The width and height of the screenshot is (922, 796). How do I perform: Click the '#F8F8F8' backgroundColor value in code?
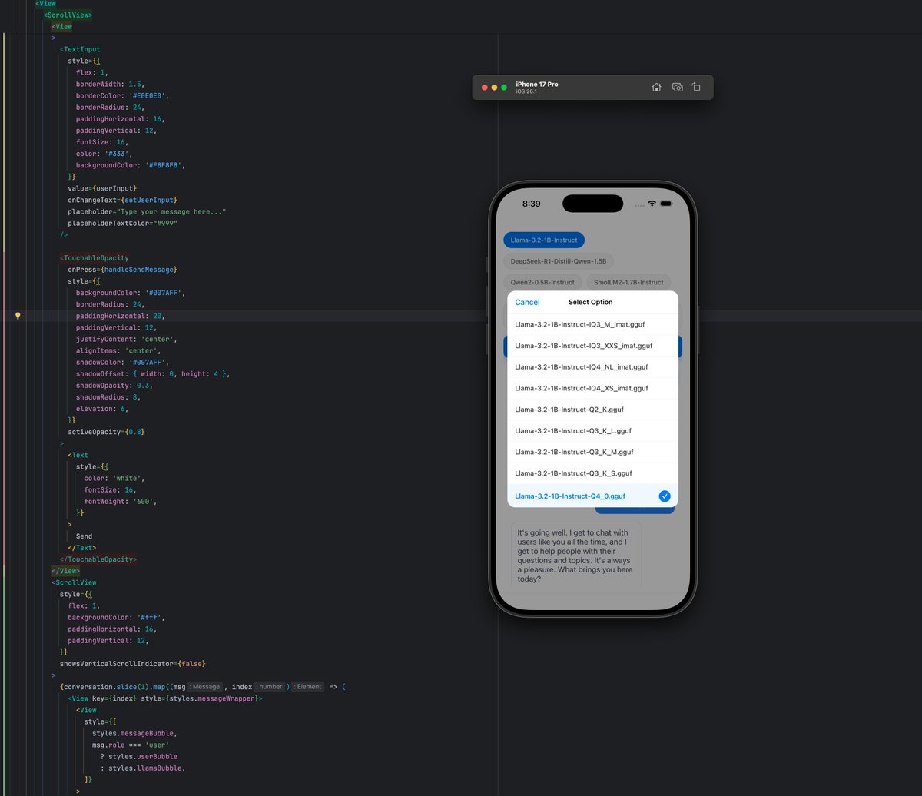point(162,165)
